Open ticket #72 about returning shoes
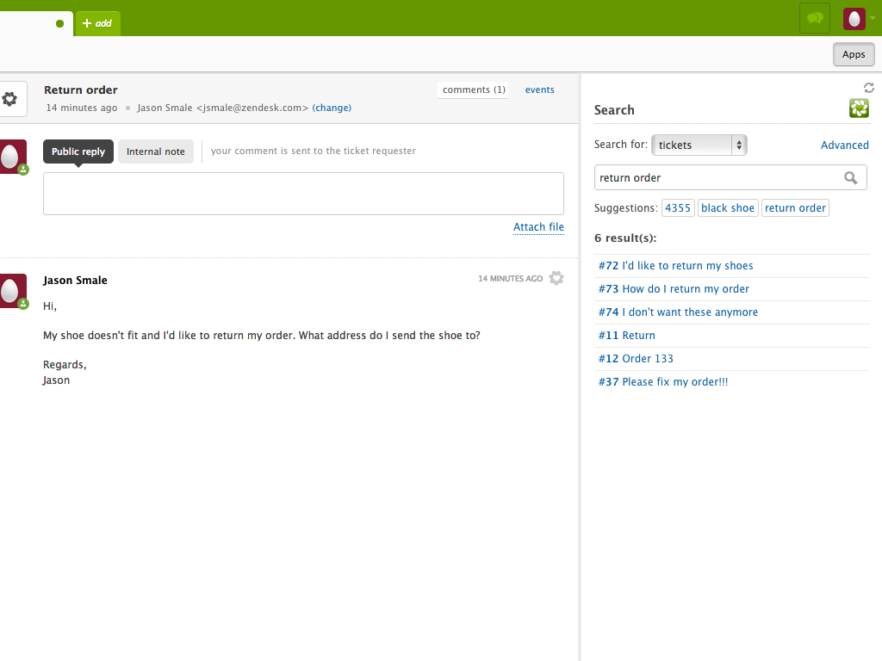This screenshot has width=882, height=661. (675, 265)
